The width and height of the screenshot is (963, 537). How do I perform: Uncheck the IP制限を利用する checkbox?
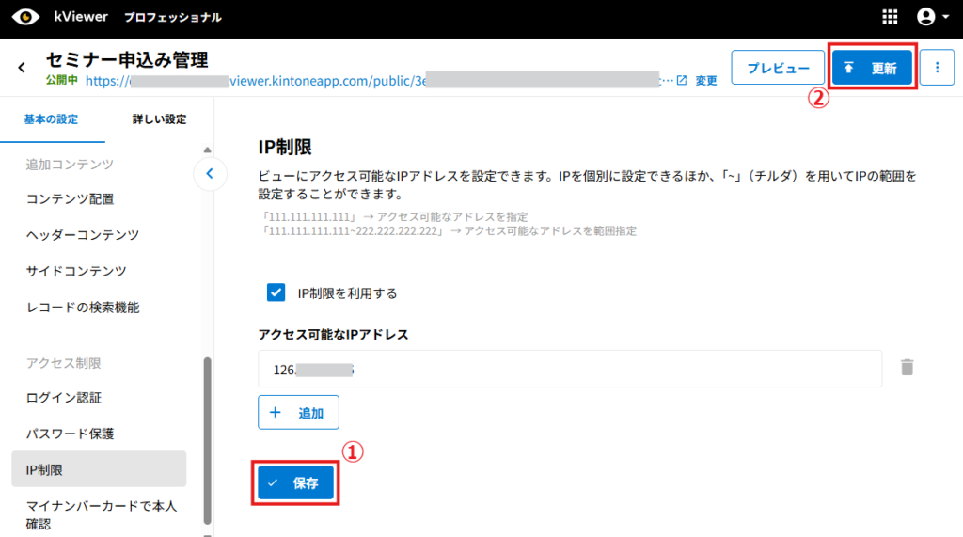coord(276,292)
